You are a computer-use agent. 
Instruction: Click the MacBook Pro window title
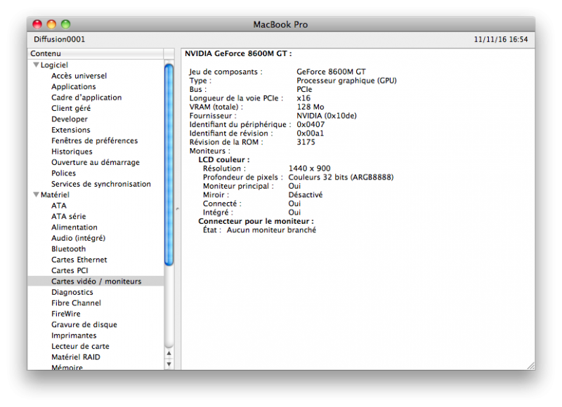pyautogui.click(x=280, y=25)
